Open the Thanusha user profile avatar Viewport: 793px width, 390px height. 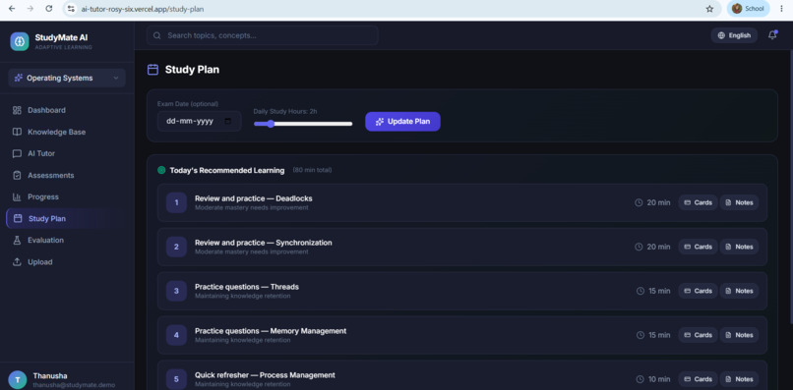[x=18, y=380]
